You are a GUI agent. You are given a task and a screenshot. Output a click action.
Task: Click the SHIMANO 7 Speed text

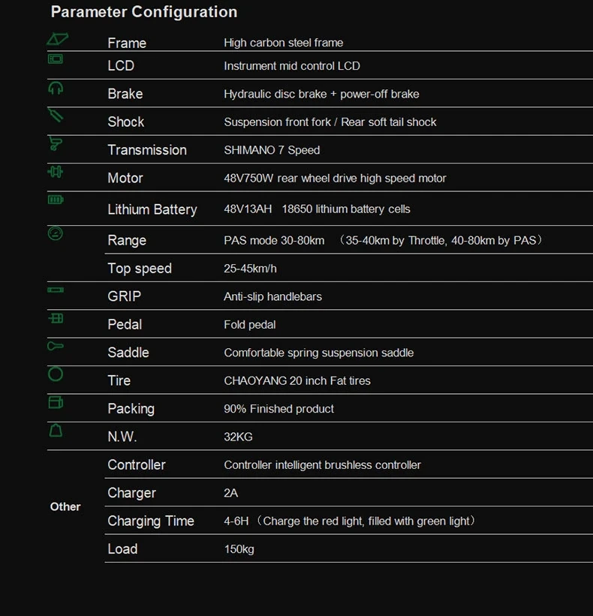(272, 150)
